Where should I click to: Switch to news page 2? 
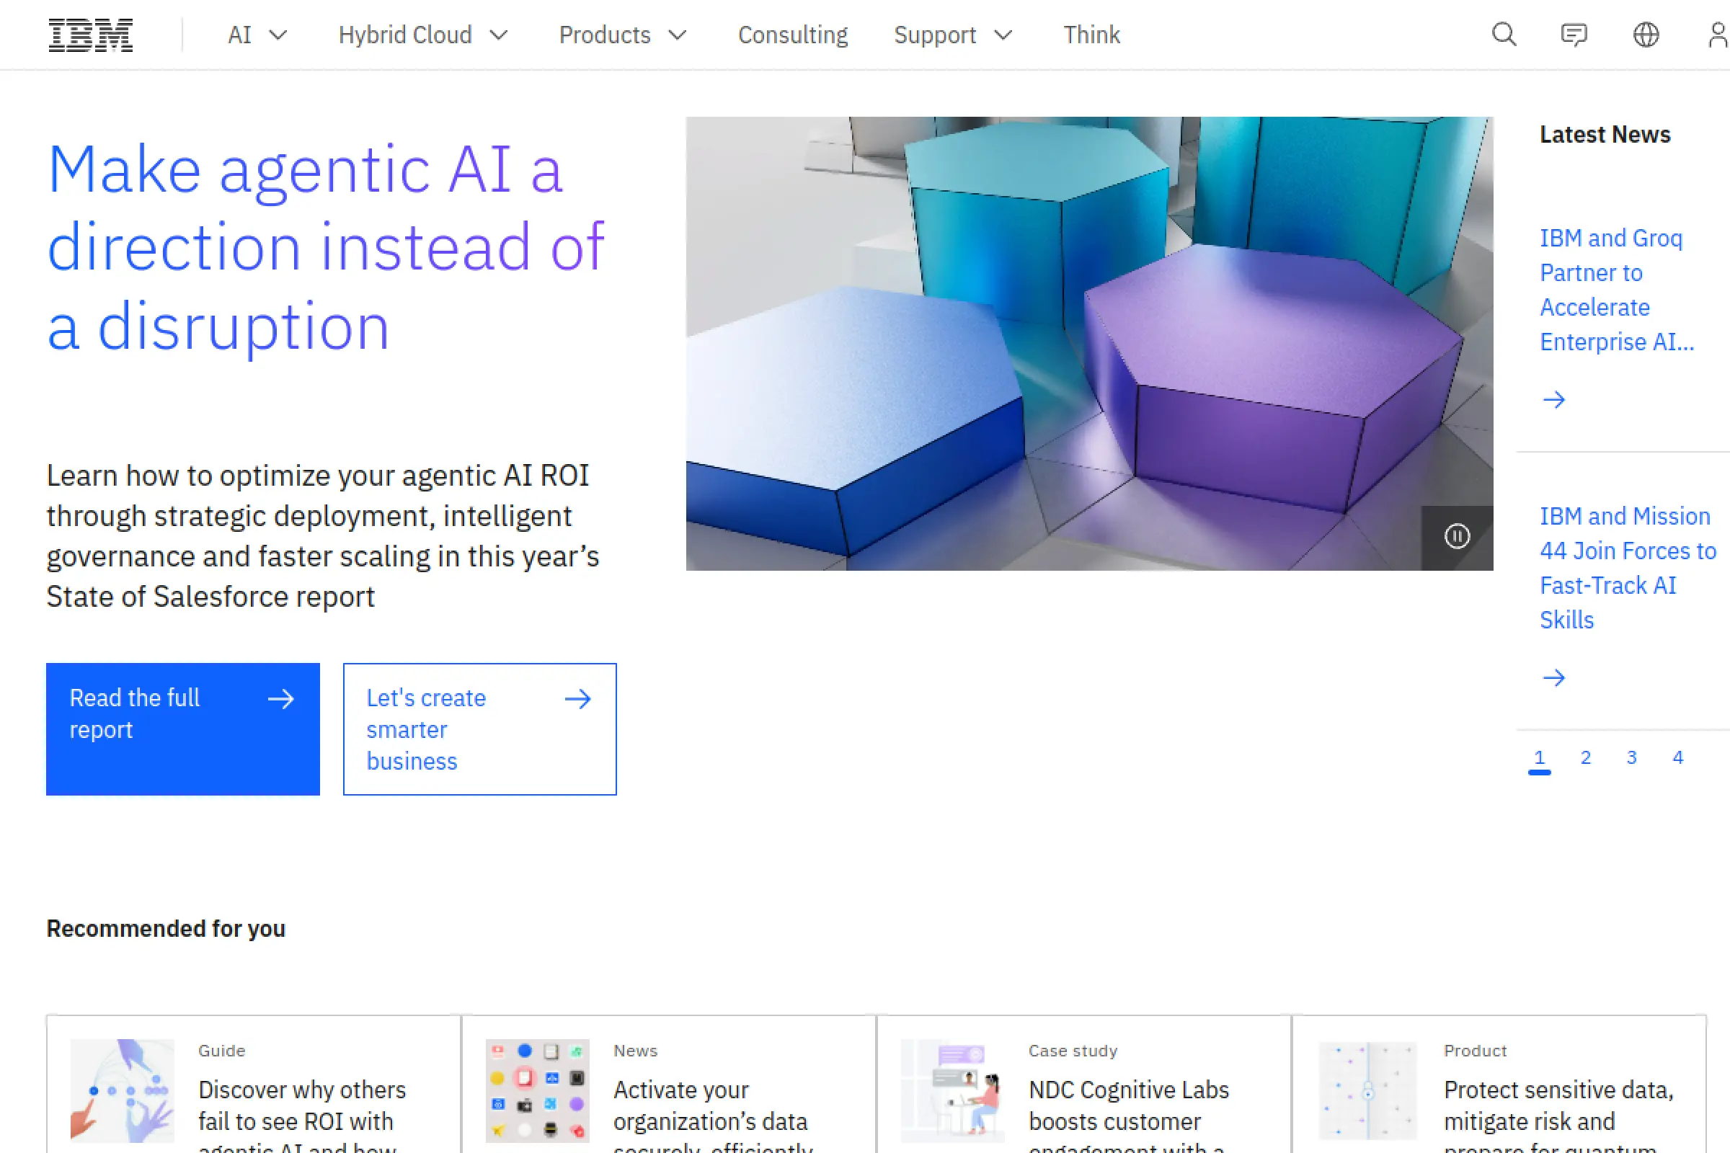(1585, 757)
